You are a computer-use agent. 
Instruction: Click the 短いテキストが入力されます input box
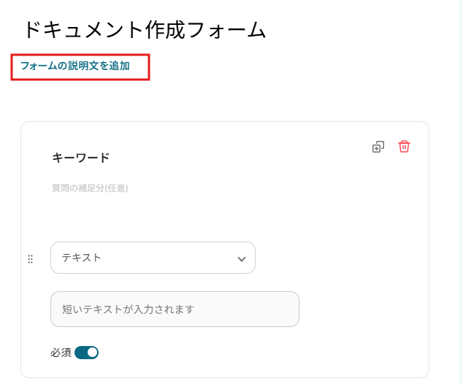point(175,309)
